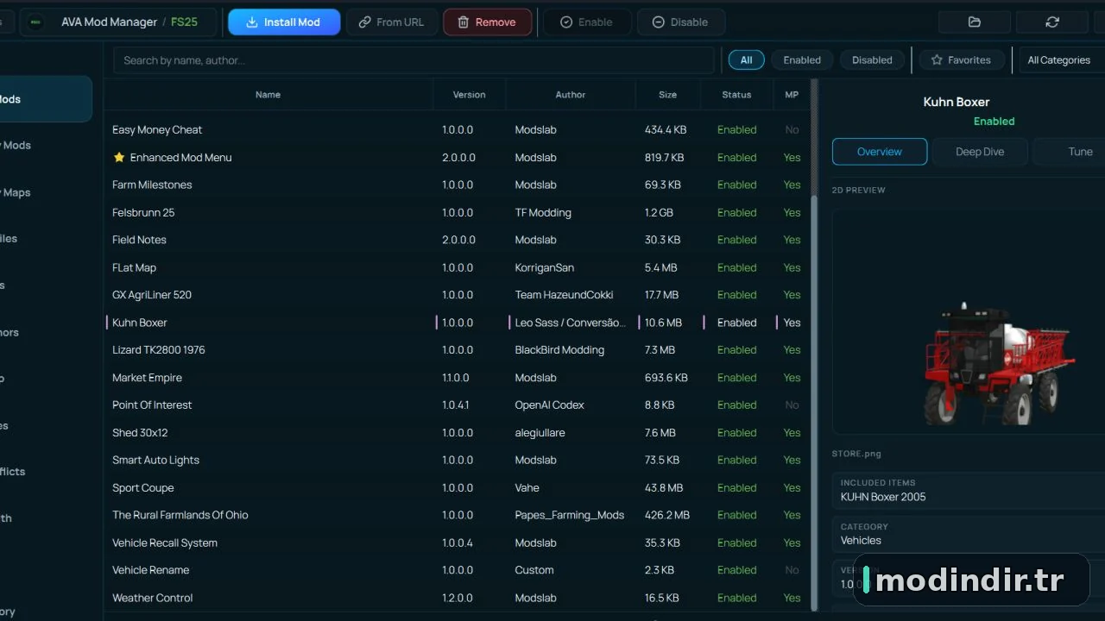Click the OpenAI Codex author cell
The width and height of the screenshot is (1105, 621).
click(x=550, y=405)
